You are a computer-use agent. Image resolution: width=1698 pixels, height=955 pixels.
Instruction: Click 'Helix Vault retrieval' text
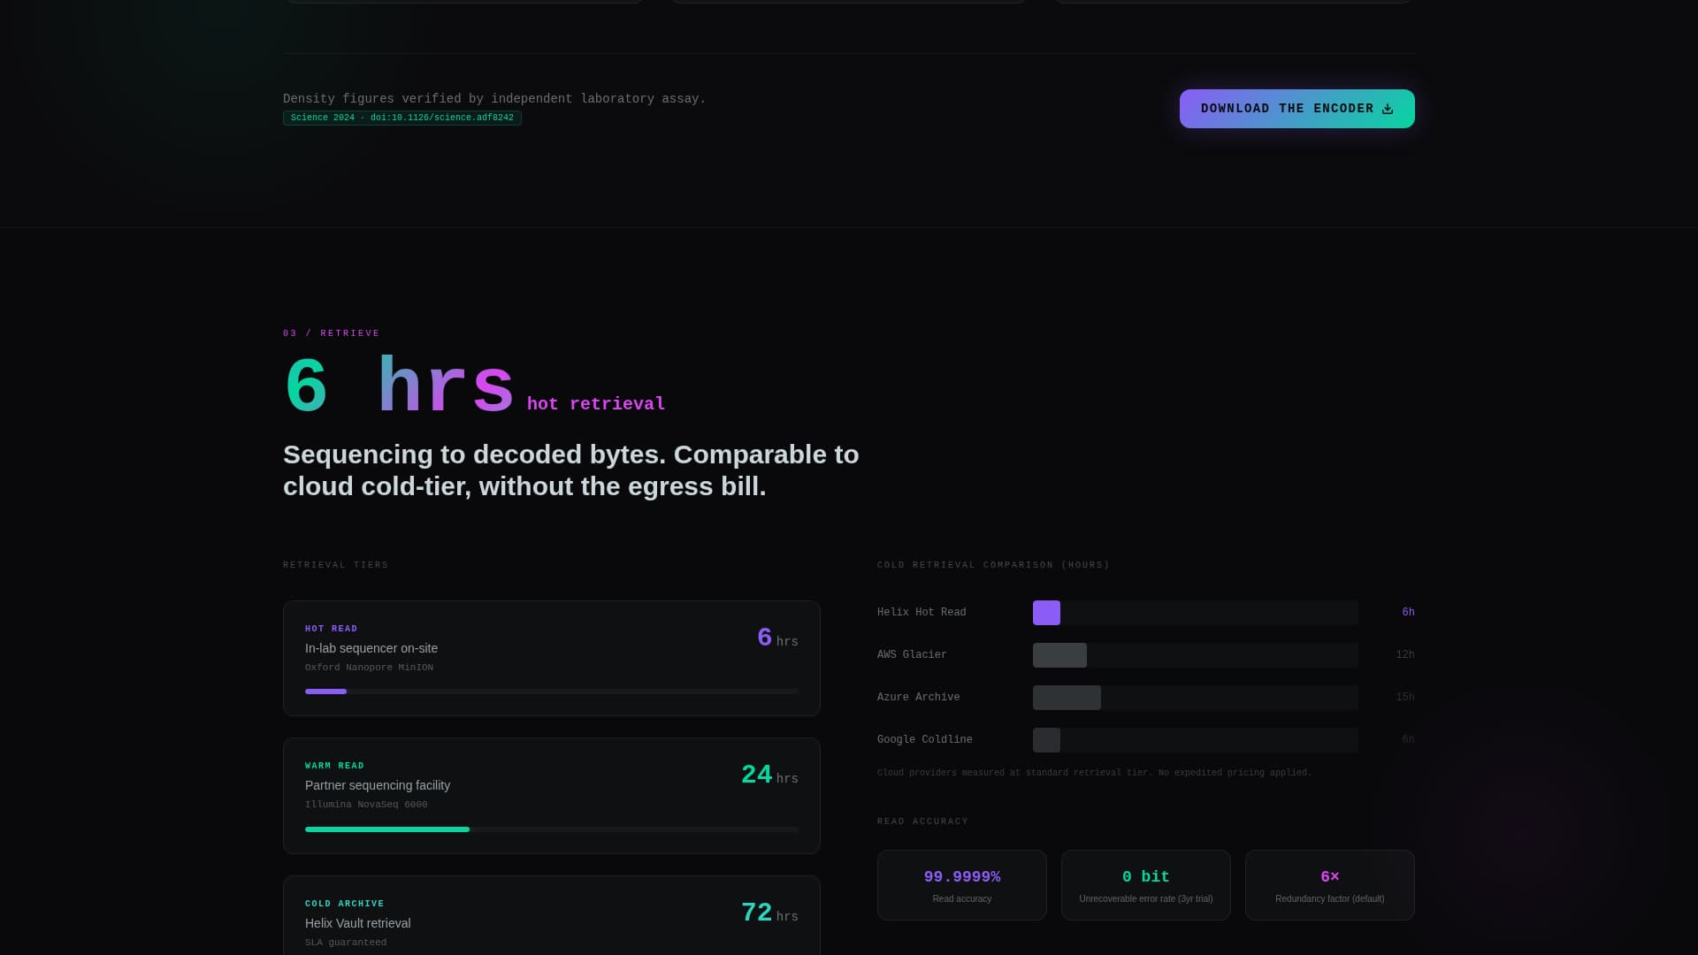click(358, 923)
